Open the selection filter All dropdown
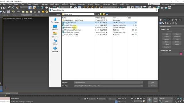184x103 pixels. (24, 7)
